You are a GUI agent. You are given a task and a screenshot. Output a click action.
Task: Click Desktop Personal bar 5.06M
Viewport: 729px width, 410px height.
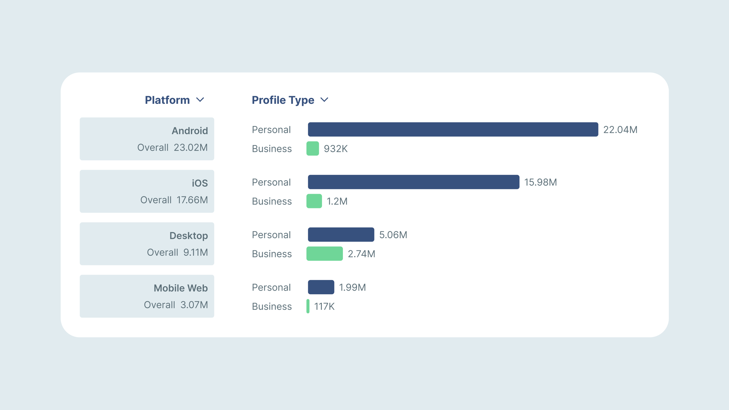[341, 234]
